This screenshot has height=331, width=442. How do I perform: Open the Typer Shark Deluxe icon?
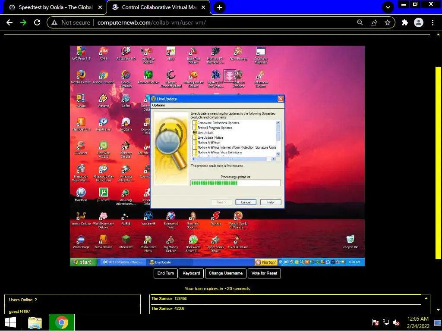pos(216,244)
